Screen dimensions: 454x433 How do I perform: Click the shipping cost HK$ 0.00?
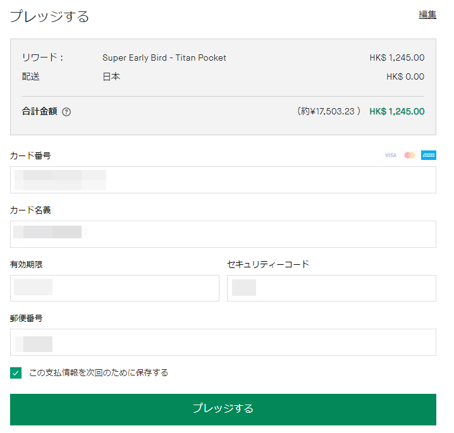point(405,76)
